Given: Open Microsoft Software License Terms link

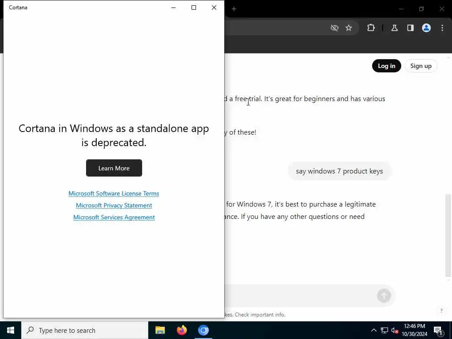Looking at the screenshot, I should pyautogui.click(x=113, y=193).
